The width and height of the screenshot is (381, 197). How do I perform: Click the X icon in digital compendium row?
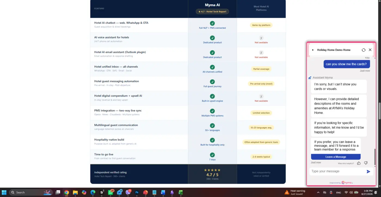261,96
